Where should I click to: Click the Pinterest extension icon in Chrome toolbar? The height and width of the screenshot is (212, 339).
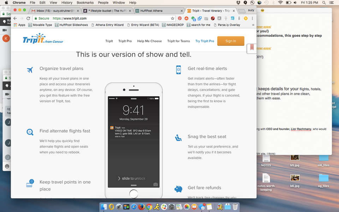(x=180, y=18)
